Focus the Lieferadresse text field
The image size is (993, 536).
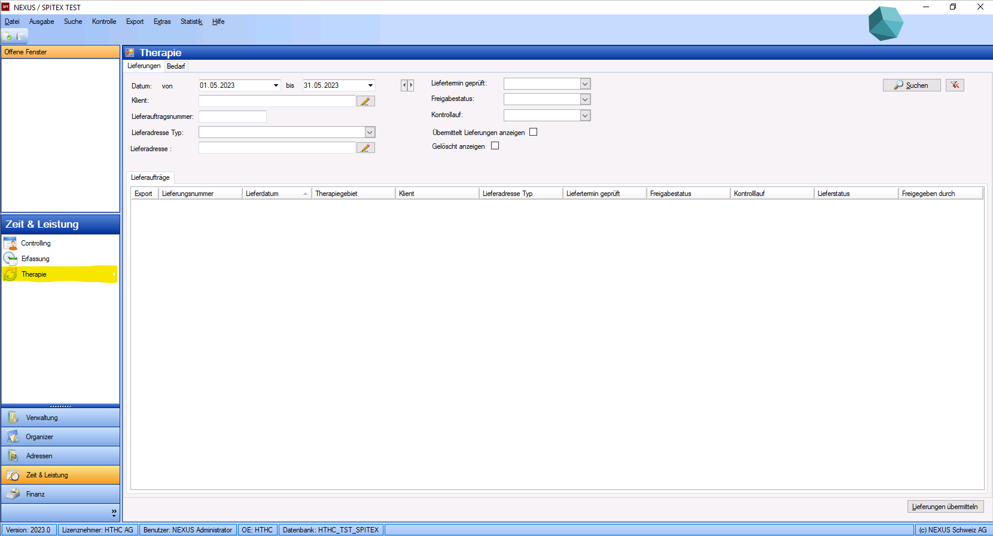(277, 148)
